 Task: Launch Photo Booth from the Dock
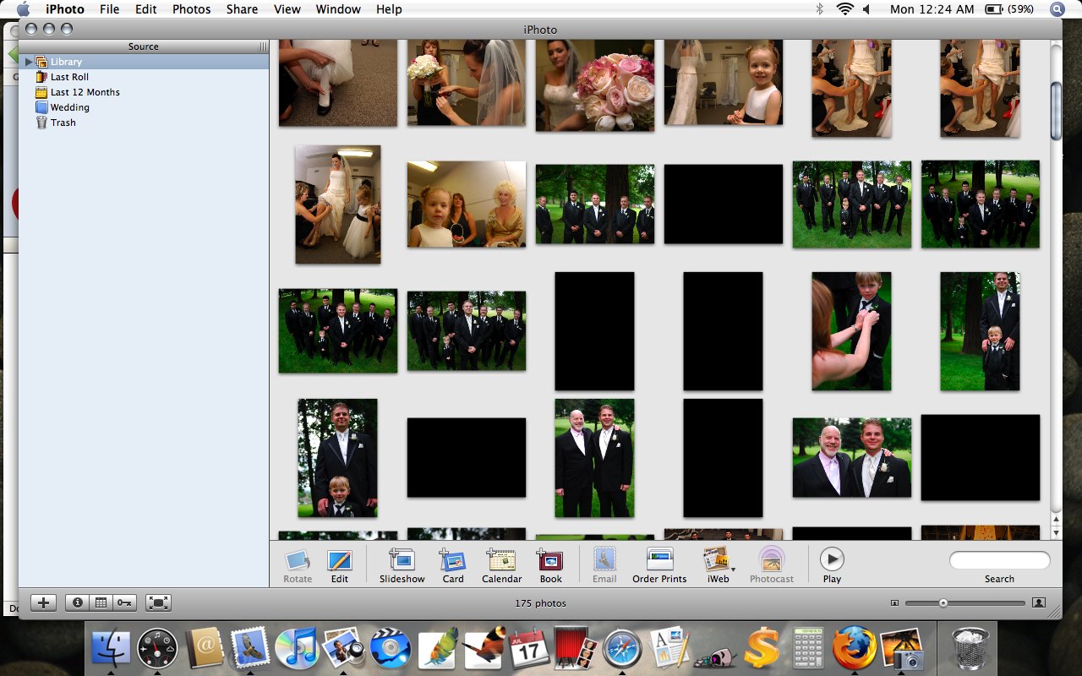577,648
